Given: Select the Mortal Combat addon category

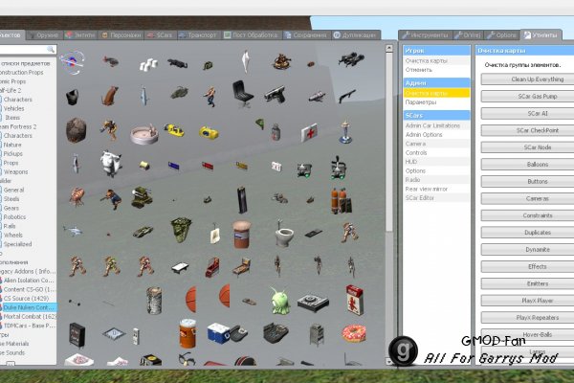Looking at the screenshot, I should pyautogui.click(x=28, y=316).
